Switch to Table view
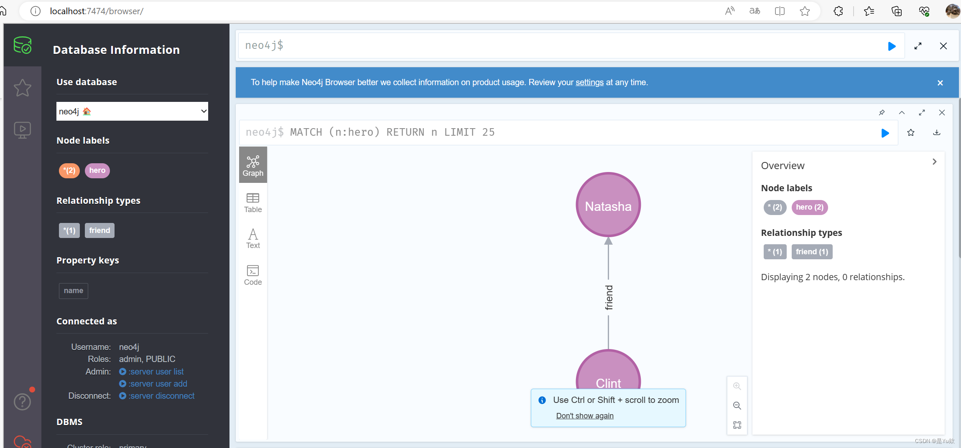The width and height of the screenshot is (961, 448). click(x=252, y=202)
